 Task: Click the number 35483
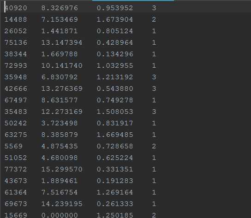pyautogui.click(x=16, y=112)
